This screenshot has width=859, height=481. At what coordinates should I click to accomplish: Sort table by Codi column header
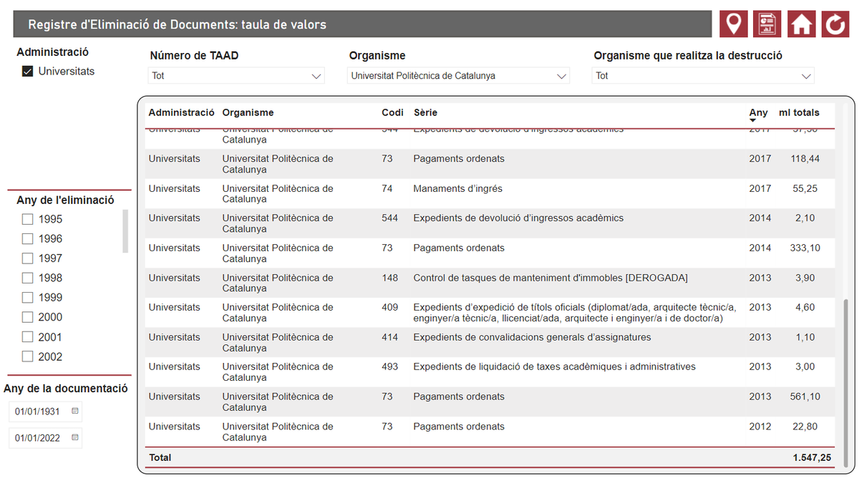(x=392, y=112)
